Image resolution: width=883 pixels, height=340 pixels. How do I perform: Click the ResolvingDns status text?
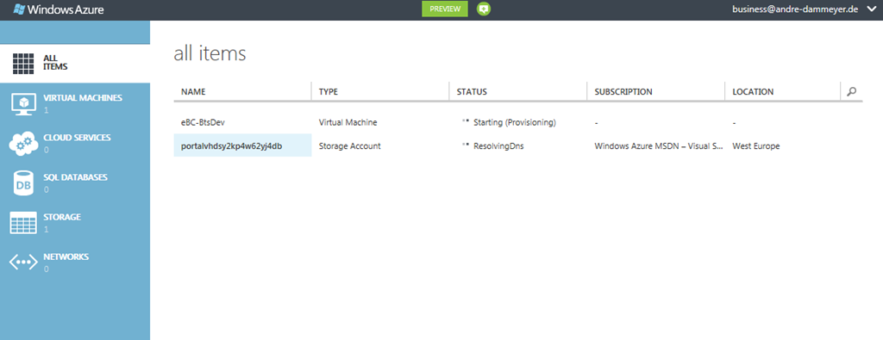click(x=499, y=146)
